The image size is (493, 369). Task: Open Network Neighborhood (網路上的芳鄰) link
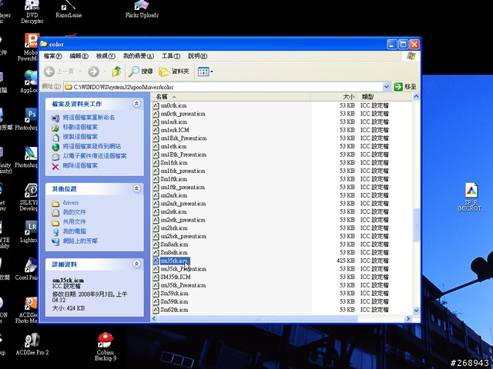pos(80,241)
